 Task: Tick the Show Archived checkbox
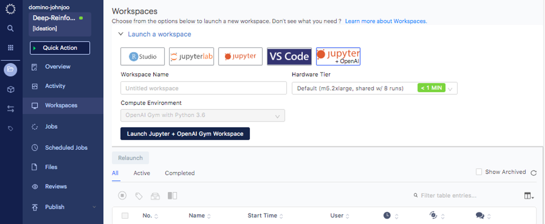(479, 172)
